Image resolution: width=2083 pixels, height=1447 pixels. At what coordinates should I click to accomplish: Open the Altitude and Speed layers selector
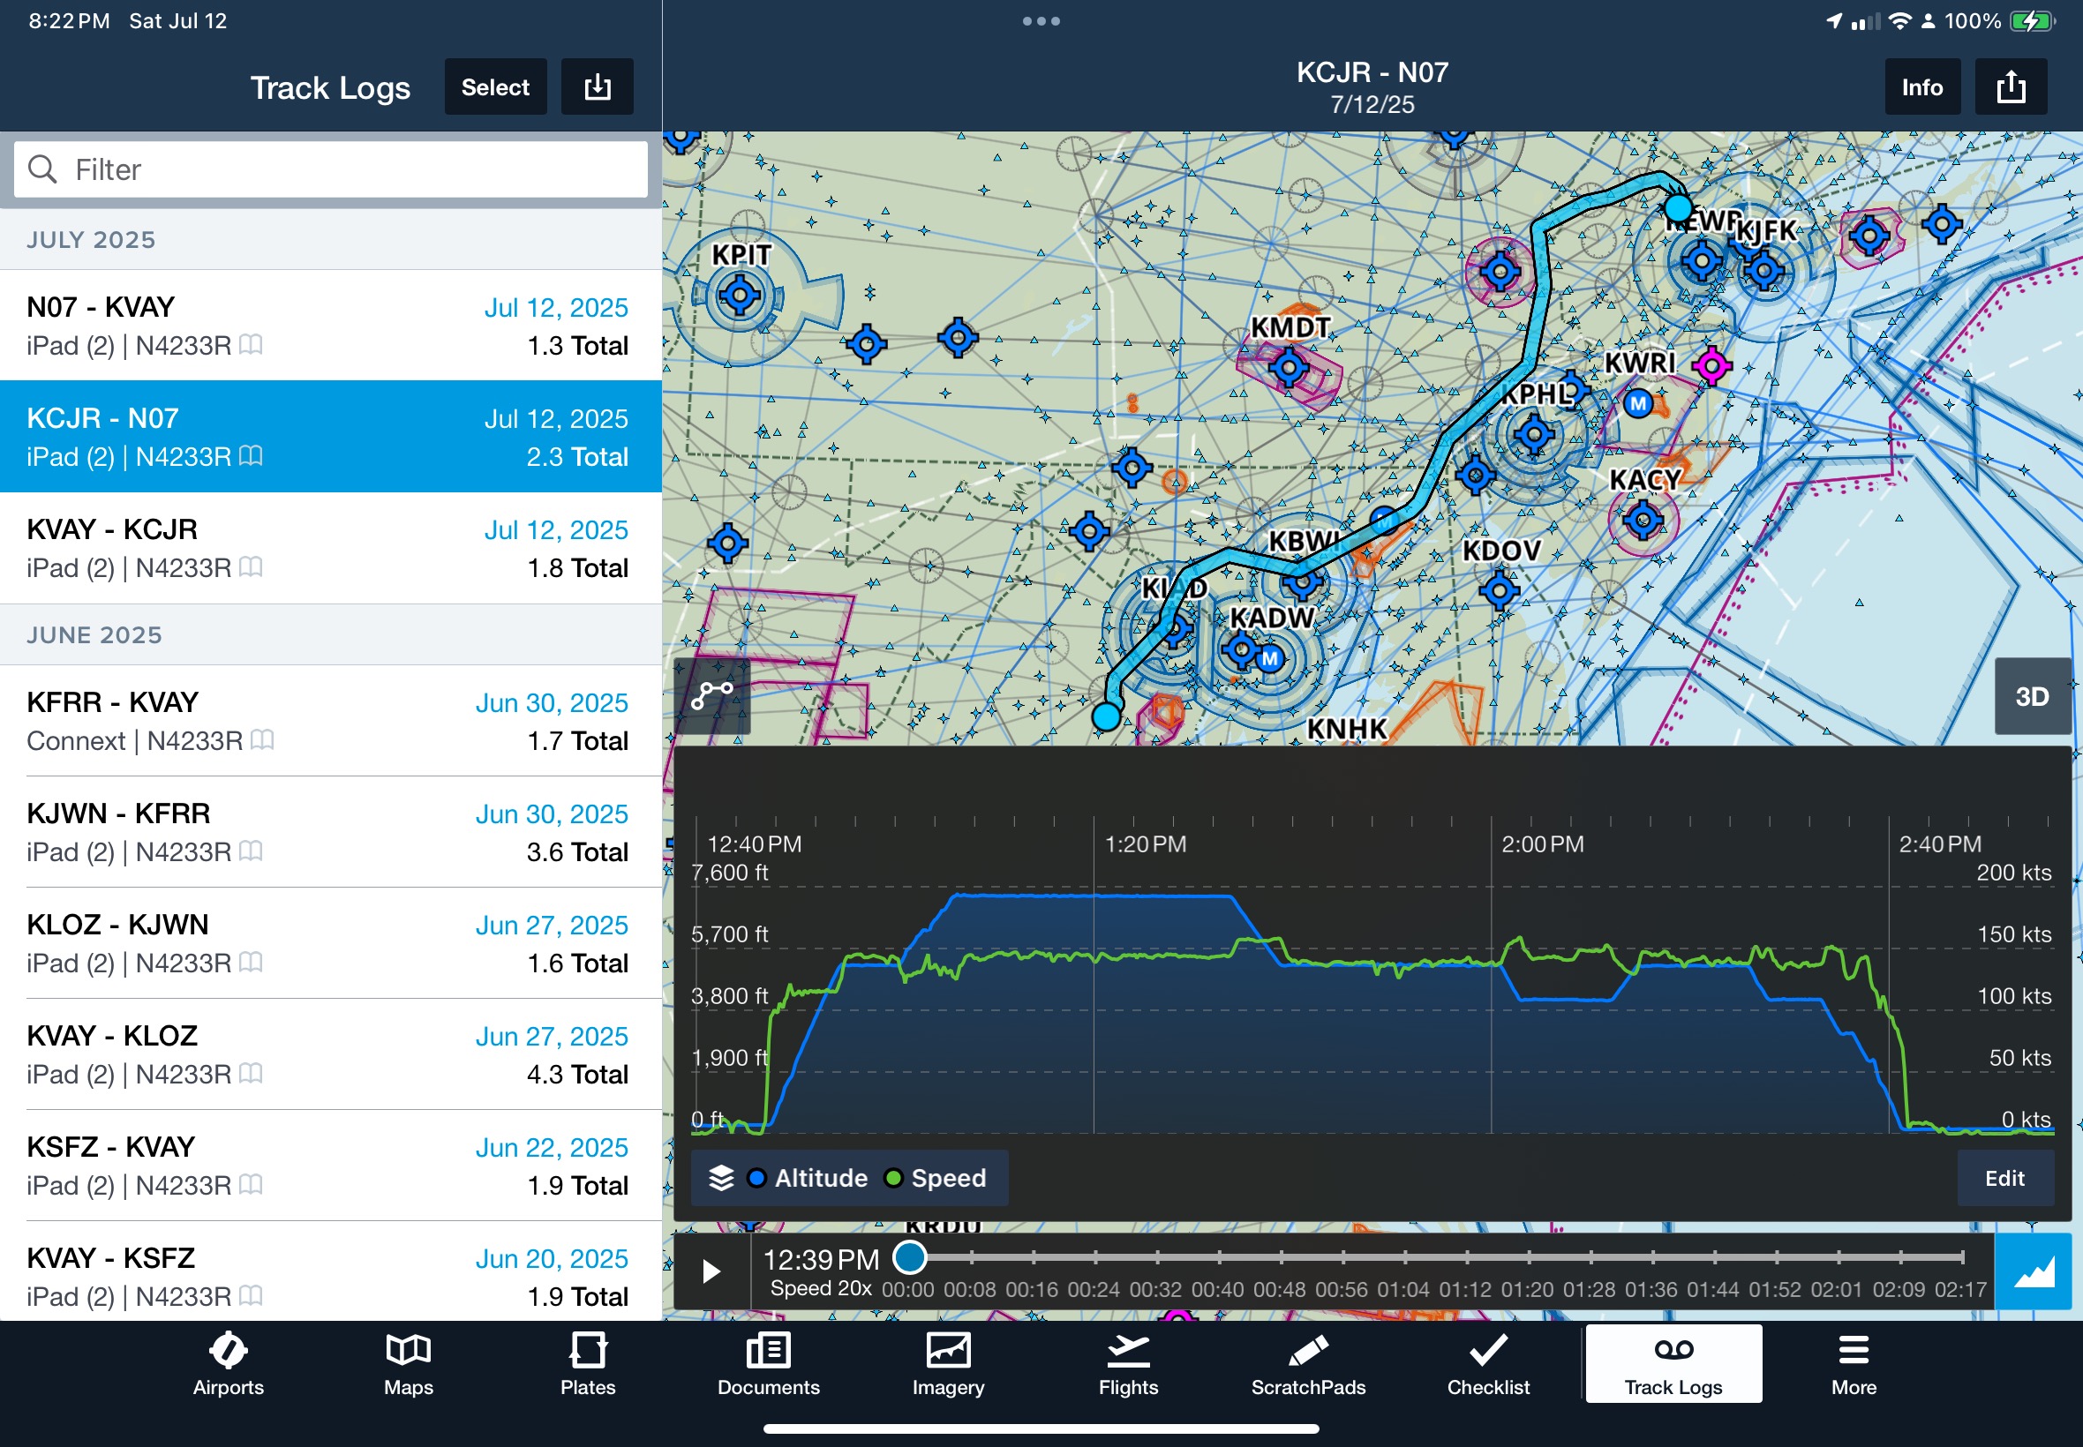(x=849, y=1178)
